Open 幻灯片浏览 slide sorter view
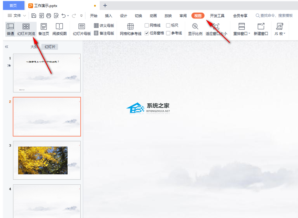 point(26,29)
